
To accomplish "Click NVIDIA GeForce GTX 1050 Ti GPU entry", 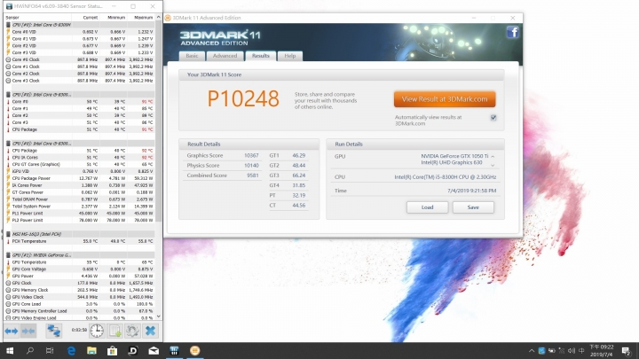I will 454,156.
